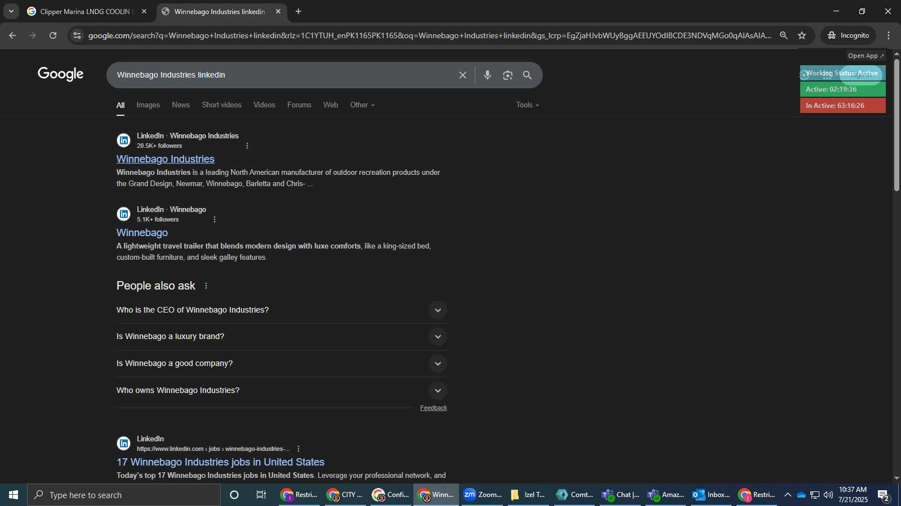
Task: Open search by image camera icon
Action: [x=508, y=75]
